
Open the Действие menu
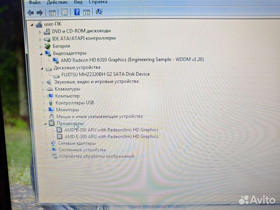point(57,2)
